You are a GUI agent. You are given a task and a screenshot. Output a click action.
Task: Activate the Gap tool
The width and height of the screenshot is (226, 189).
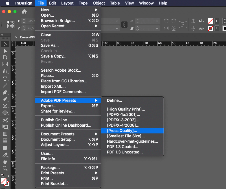click(x=5, y=64)
